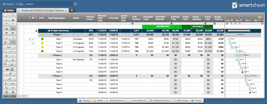Show critical path in Gantt toolbar

pos(239,23)
